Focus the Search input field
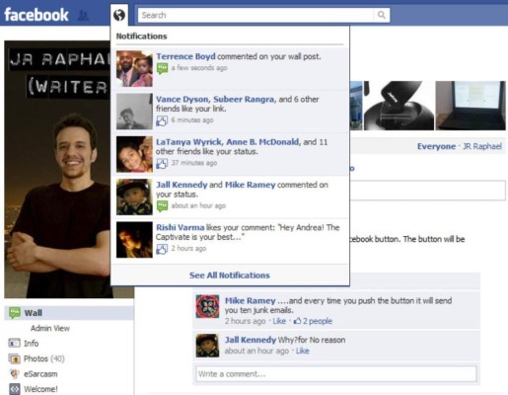The width and height of the screenshot is (508, 395). pyautogui.click(x=255, y=15)
